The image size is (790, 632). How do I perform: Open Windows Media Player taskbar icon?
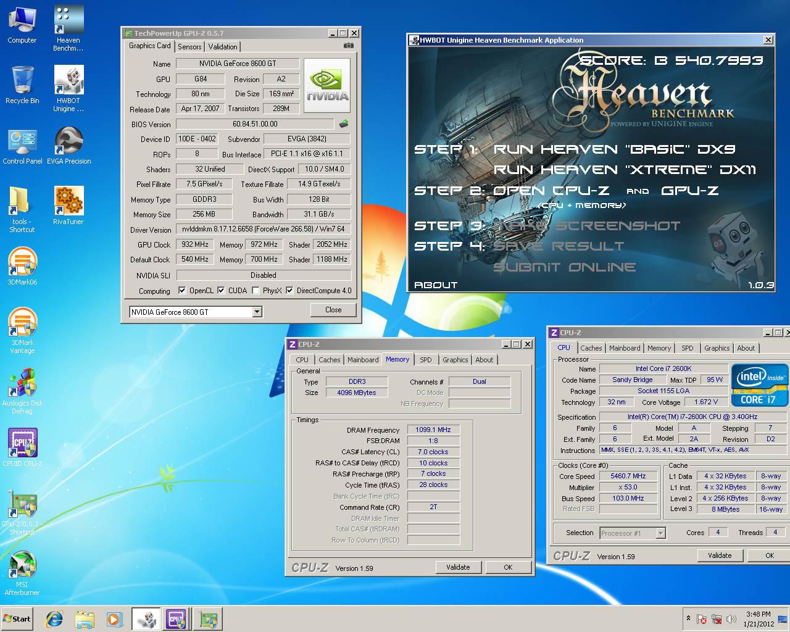click(x=114, y=619)
